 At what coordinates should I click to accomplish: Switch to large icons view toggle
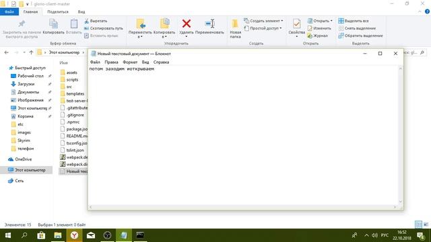point(426,225)
